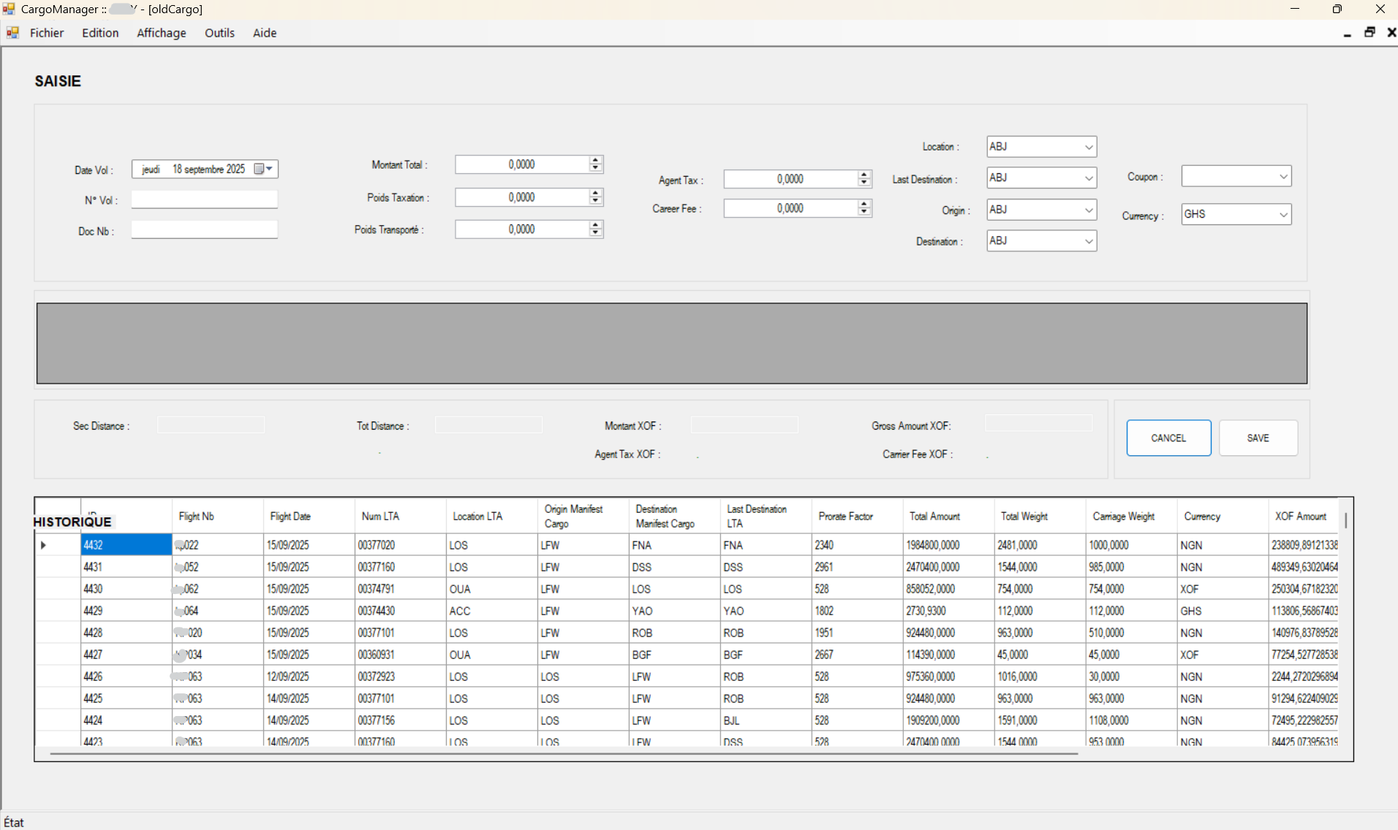Sort by the Total Amount column header
Screen dimensions: 1398x830
point(934,517)
